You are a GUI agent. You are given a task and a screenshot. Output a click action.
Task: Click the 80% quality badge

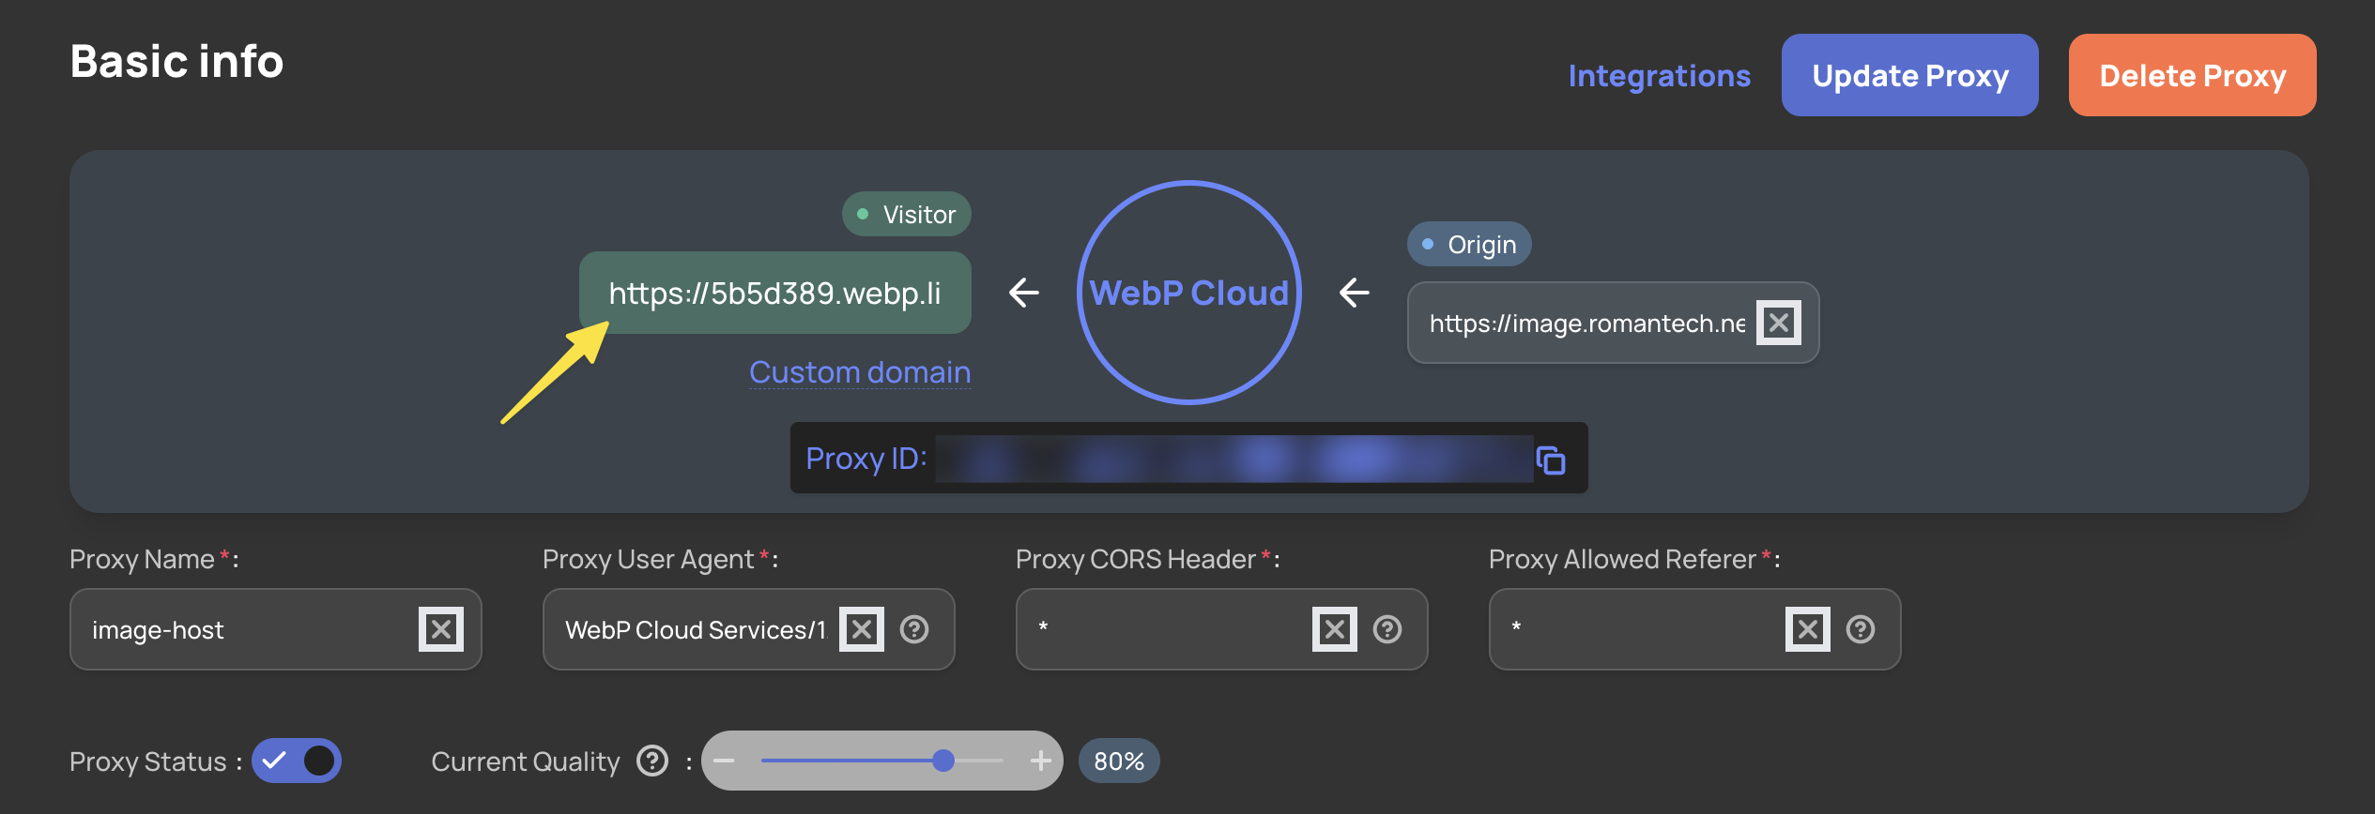pos(1119,761)
